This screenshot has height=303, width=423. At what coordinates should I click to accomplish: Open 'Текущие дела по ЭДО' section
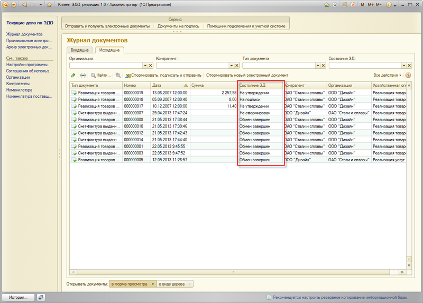[30, 23]
